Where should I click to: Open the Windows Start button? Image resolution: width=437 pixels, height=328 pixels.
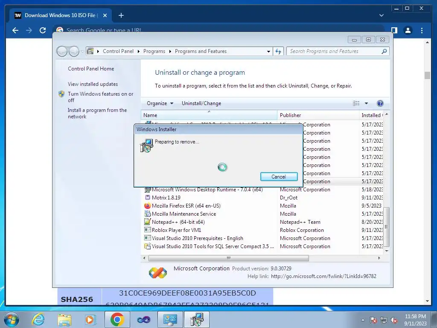(x=12, y=319)
